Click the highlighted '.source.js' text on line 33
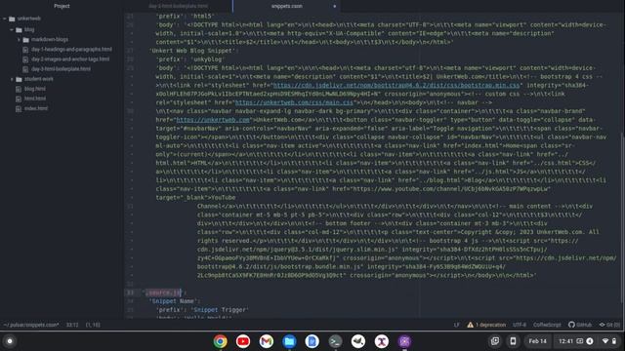 click(x=163, y=292)
